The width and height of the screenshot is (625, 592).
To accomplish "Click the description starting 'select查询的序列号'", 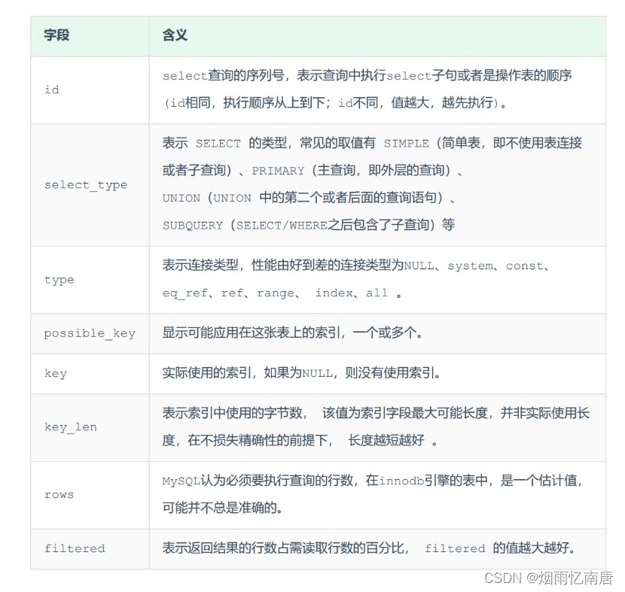I will 367,90.
